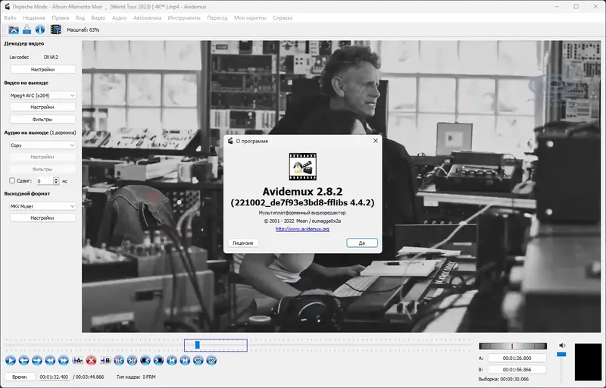Click the audio shift value field
The image size is (606, 388).
[x=45, y=181]
